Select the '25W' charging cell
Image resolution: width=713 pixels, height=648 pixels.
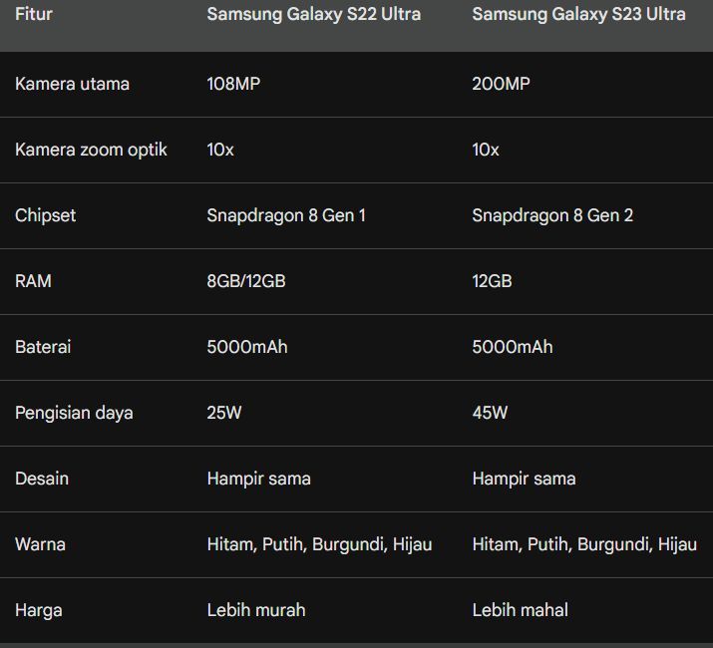point(224,414)
